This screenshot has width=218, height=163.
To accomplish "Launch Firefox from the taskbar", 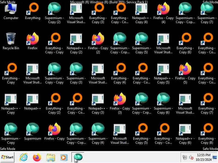I will point(37,158).
